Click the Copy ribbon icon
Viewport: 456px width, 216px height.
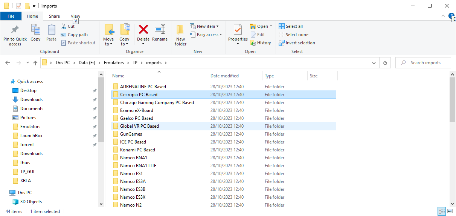click(35, 30)
